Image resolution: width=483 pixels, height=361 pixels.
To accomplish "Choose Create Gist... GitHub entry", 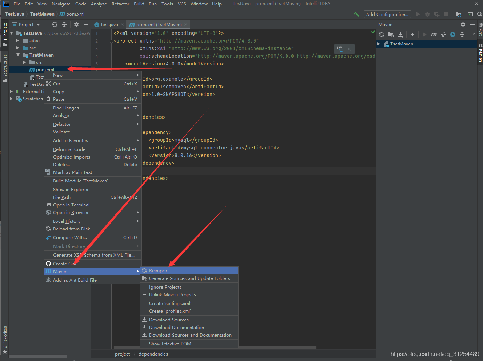I will [x=93, y=264].
